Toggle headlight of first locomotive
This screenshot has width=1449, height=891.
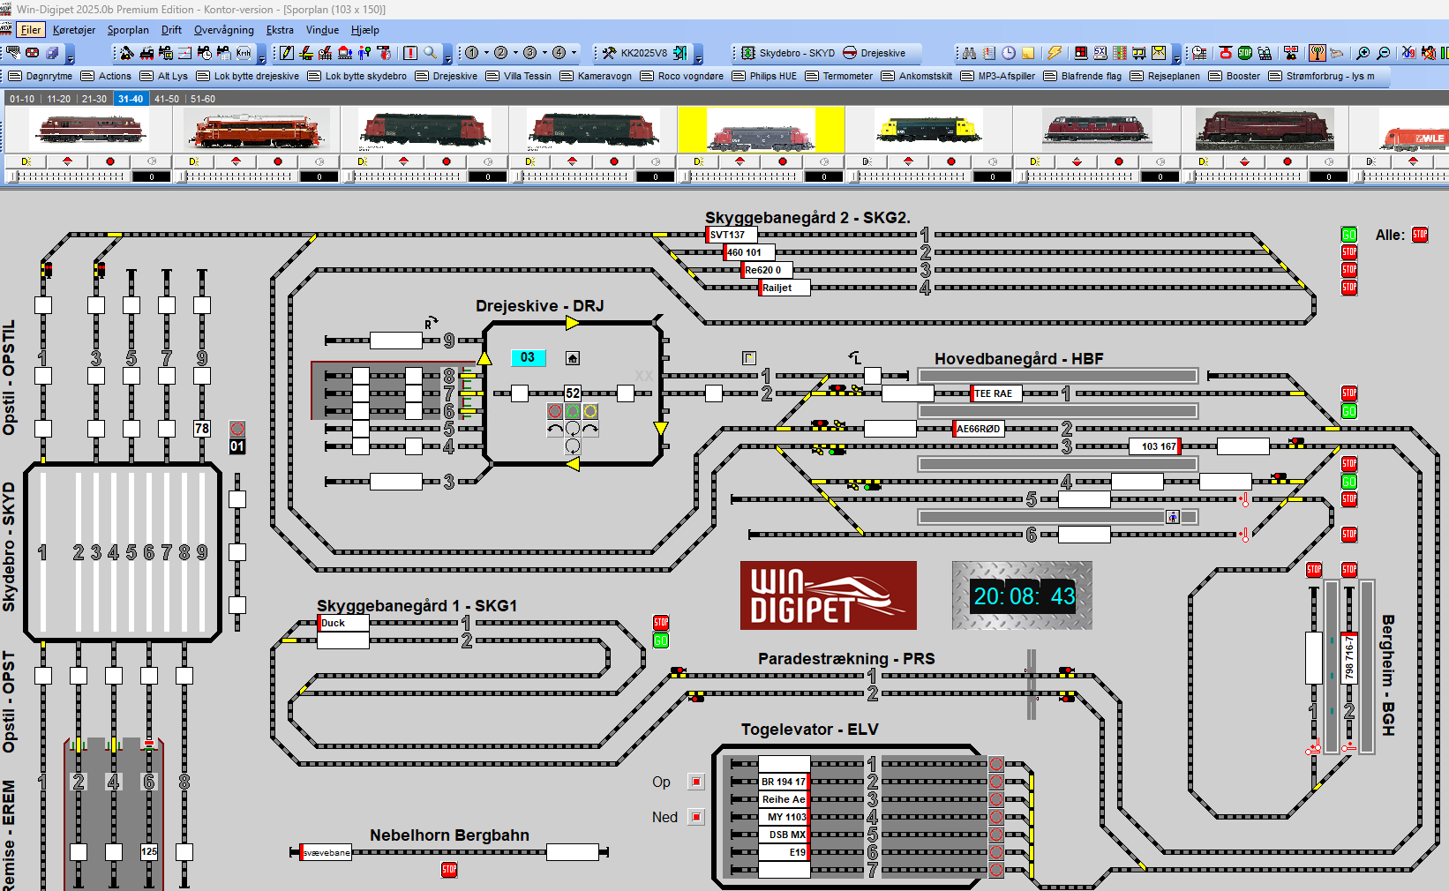click(x=26, y=161)
